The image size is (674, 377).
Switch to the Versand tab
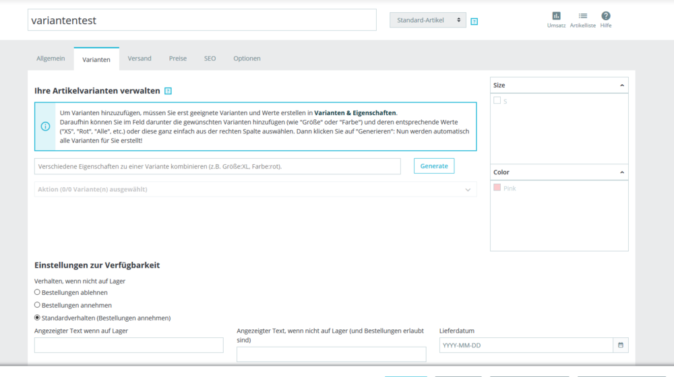coord(140,59)
